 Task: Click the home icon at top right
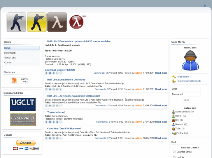point(205,6)
